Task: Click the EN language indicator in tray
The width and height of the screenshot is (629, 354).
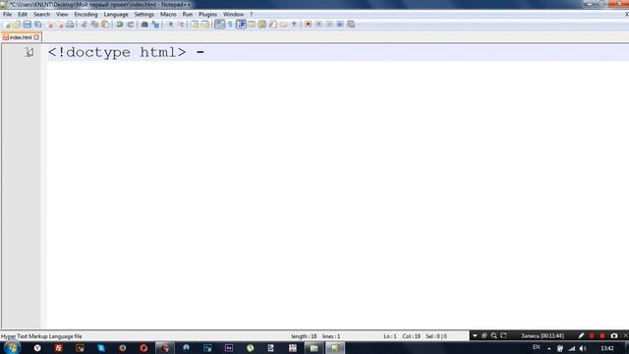Action: (x=537, y=347)
